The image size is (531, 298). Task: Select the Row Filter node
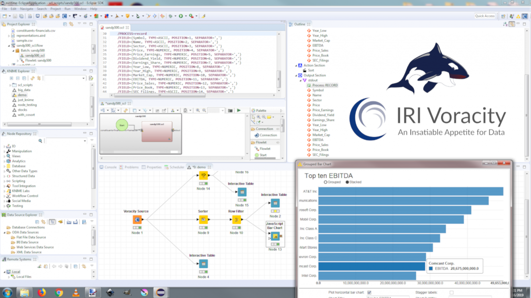point(236,220)
